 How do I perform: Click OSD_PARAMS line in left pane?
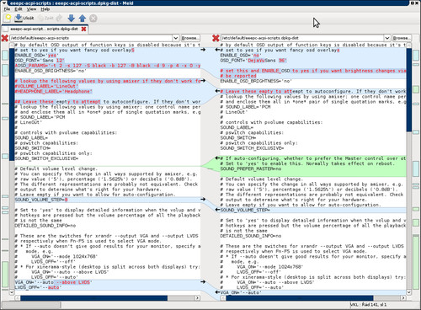108,66
